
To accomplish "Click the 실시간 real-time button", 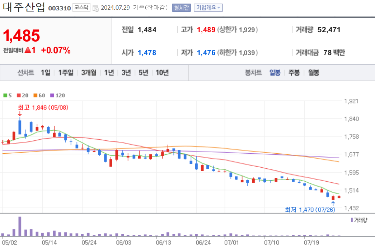I will (181, 8).
